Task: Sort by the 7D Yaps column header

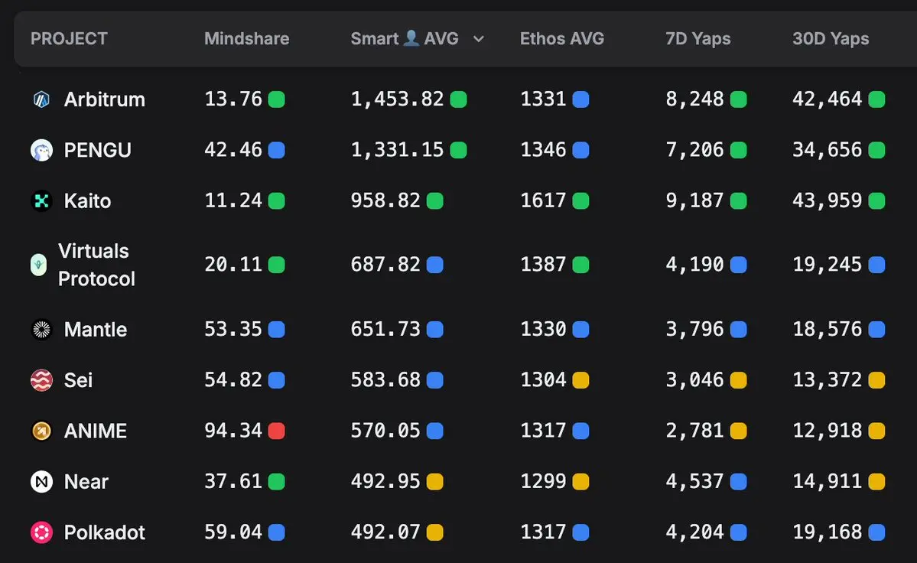Action: coord(698,38)
